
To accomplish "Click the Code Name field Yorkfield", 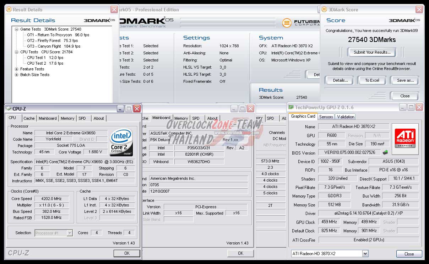I will coord(54,139).
